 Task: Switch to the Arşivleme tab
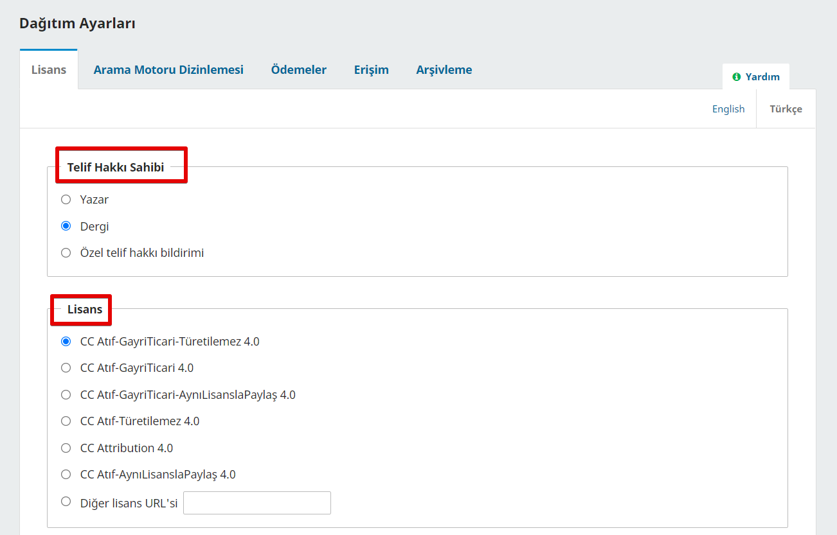444,69
